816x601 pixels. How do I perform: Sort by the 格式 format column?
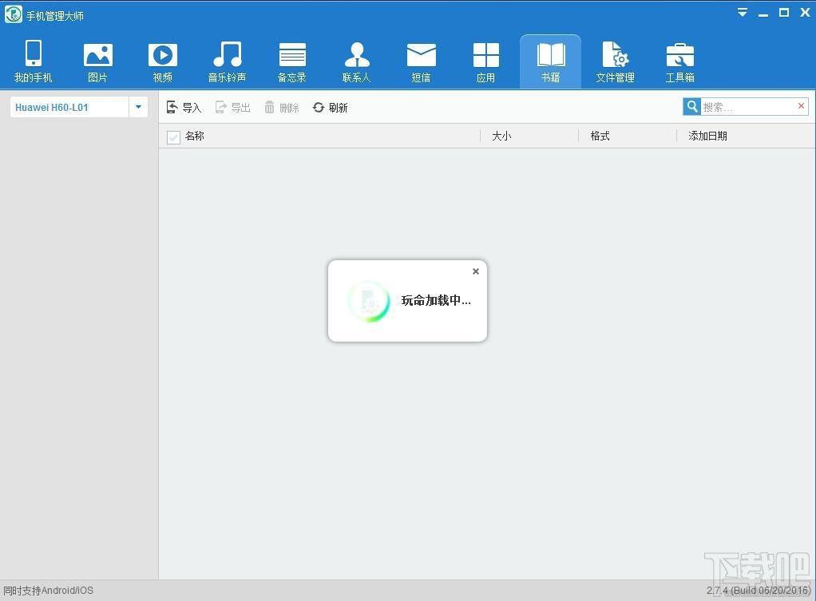point(600,136)
